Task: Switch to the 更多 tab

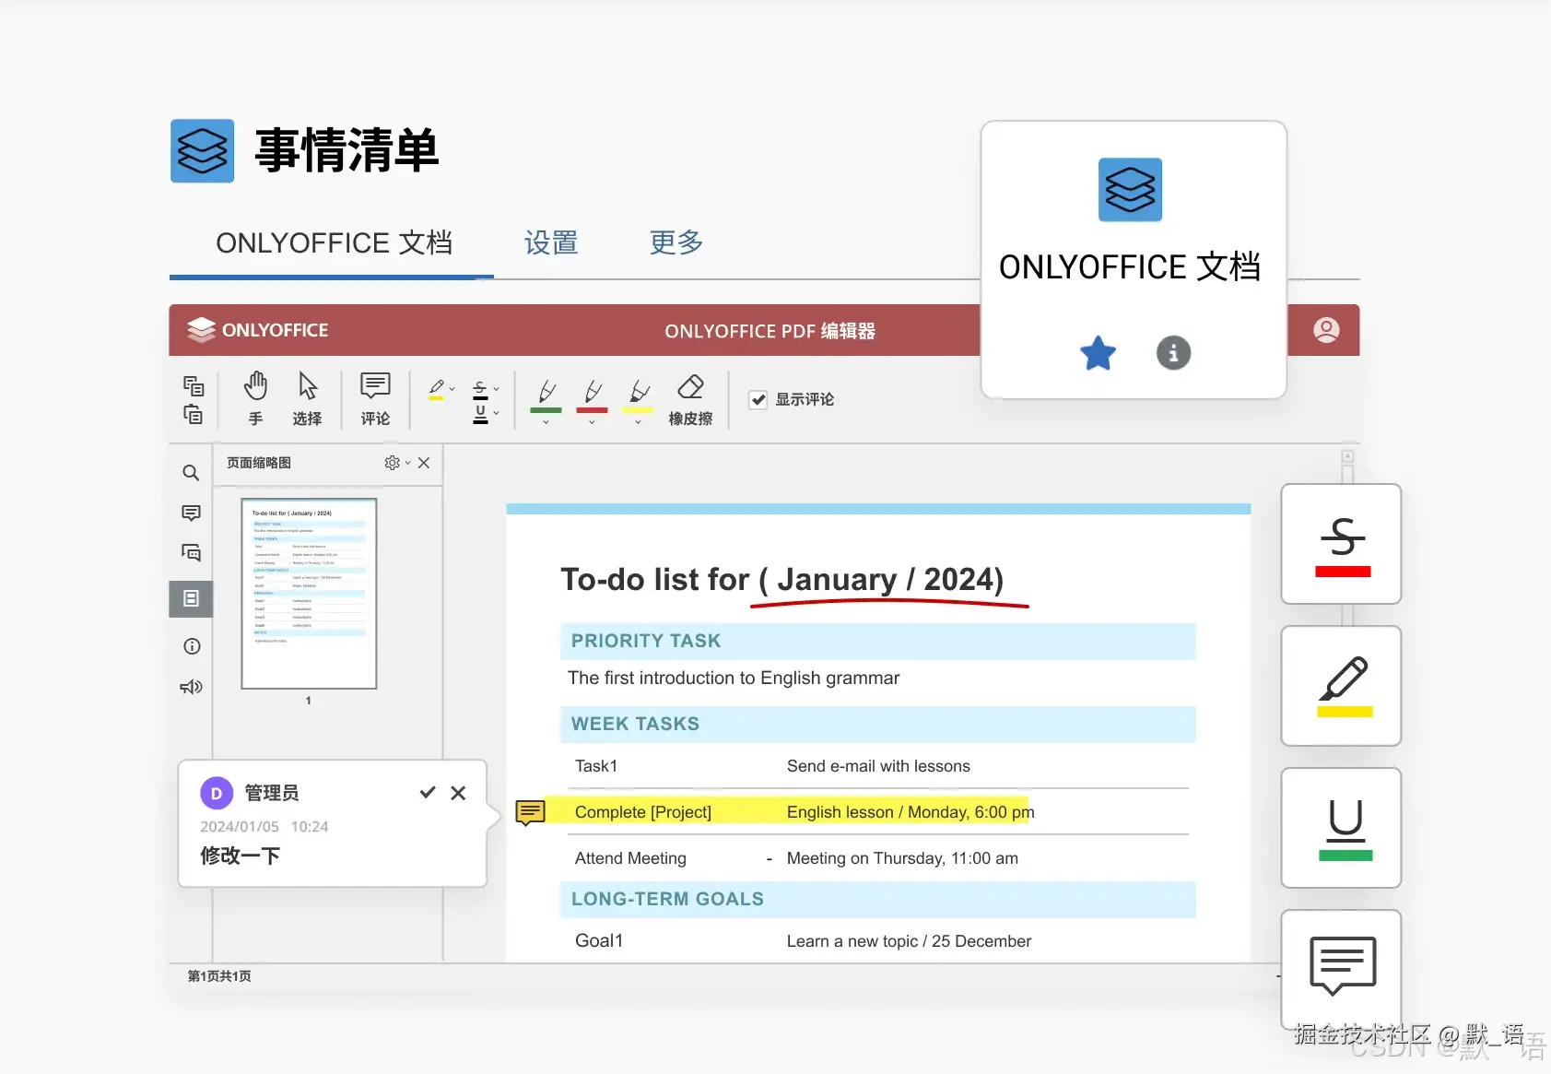Action: tap(676, 242)
